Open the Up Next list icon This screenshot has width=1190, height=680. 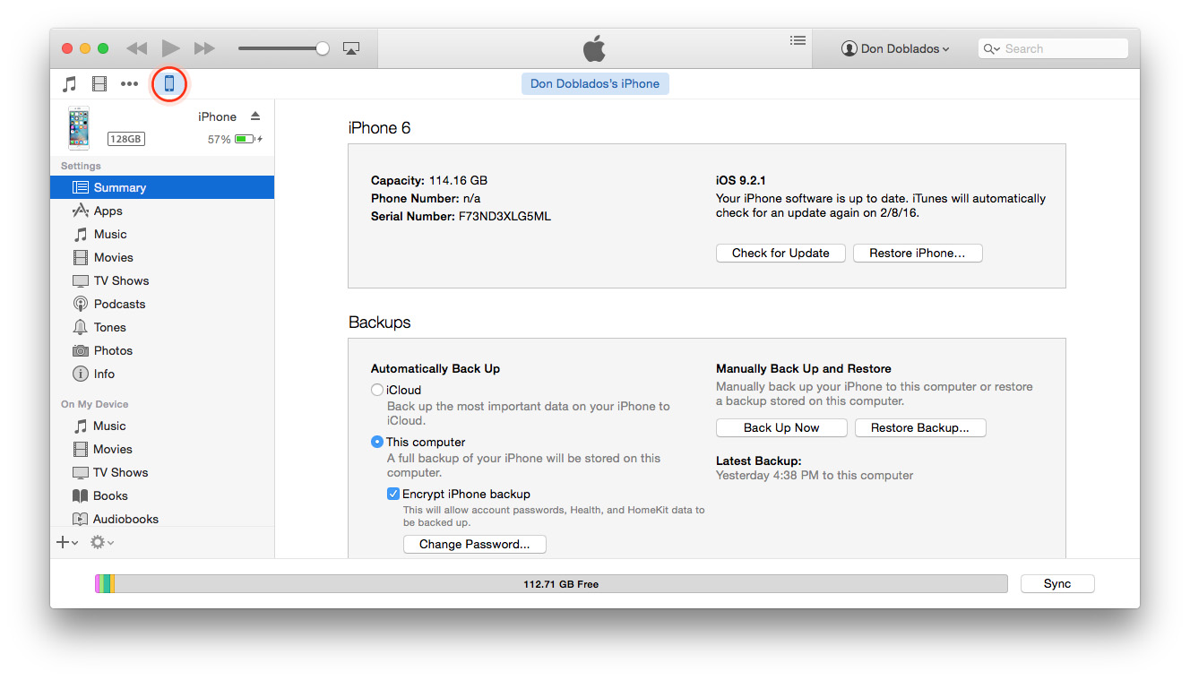[x=798, y=40]
